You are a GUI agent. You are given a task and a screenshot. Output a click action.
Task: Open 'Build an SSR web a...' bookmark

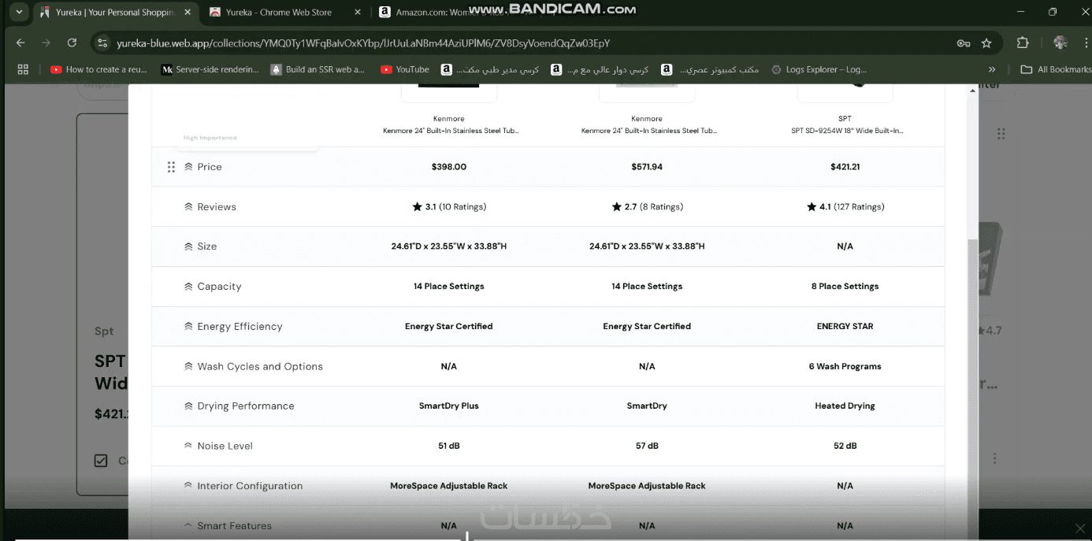(318, 69)
